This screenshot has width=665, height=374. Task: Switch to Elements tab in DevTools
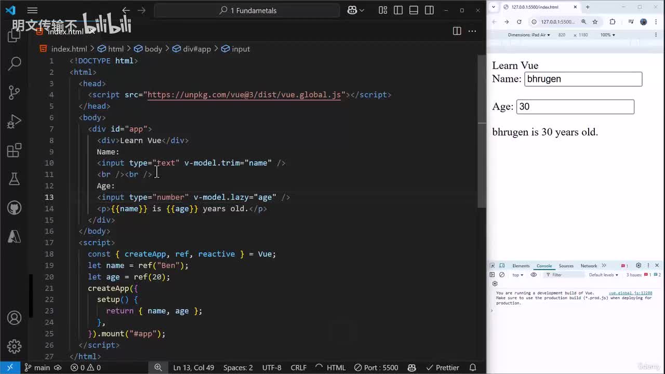pos(521,265)
